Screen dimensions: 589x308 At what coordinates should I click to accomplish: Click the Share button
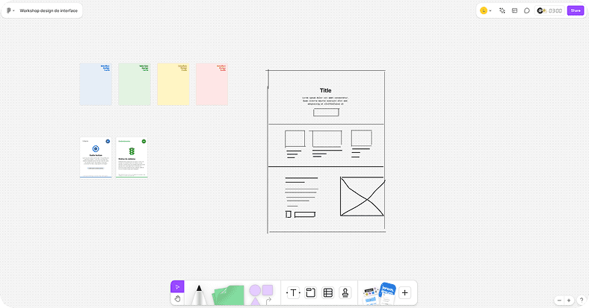coord(575,10)
